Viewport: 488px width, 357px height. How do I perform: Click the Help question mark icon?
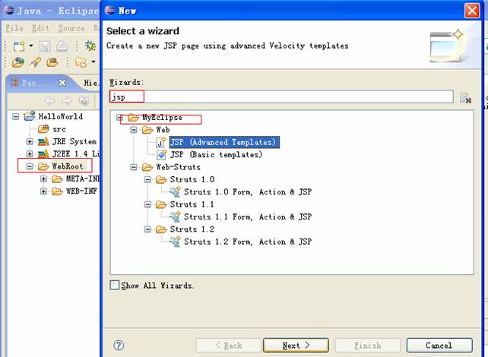point(119,345)
